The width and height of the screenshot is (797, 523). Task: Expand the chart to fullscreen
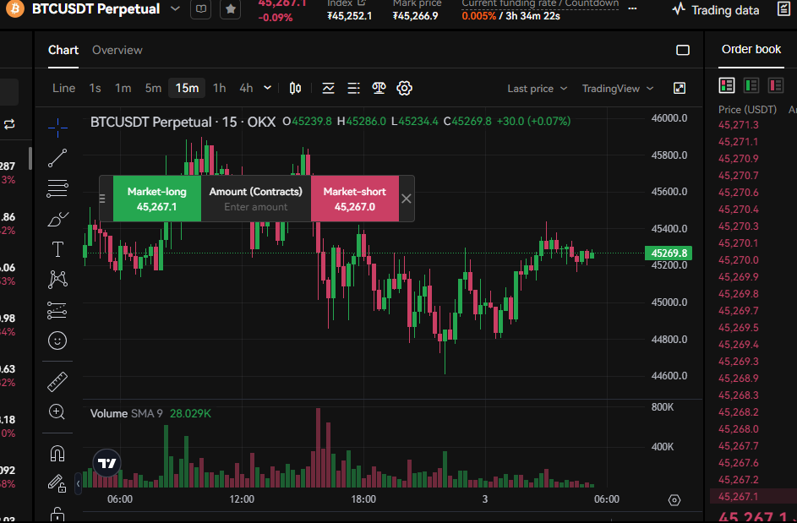(680, 89)
